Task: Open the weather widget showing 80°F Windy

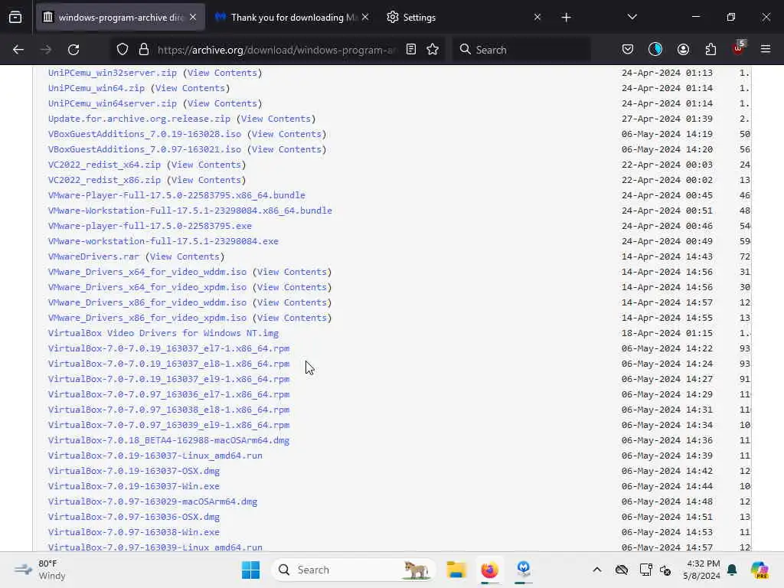Action: click(x=41, y=570)
